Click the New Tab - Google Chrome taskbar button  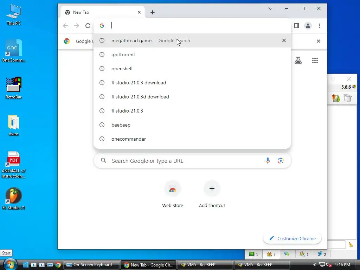point(148,265)
